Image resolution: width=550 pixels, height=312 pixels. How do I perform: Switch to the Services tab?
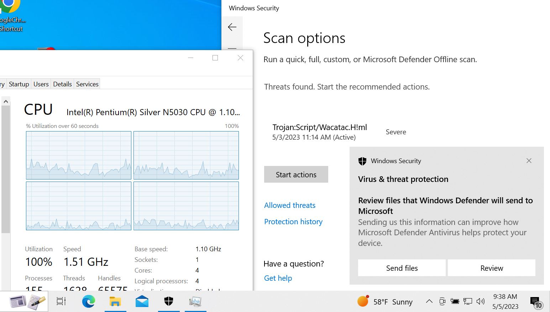pyautogui.click(x=87, y=84)
